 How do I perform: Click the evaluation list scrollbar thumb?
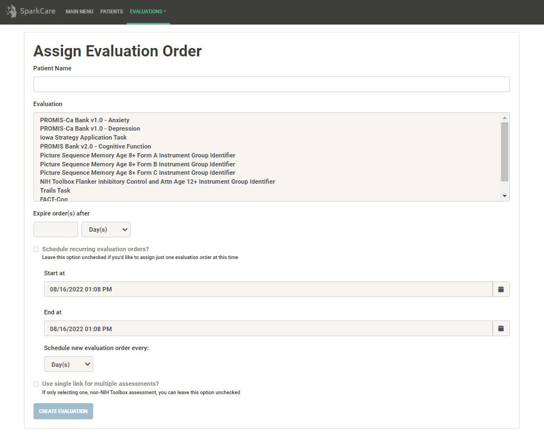coord(504,152)
